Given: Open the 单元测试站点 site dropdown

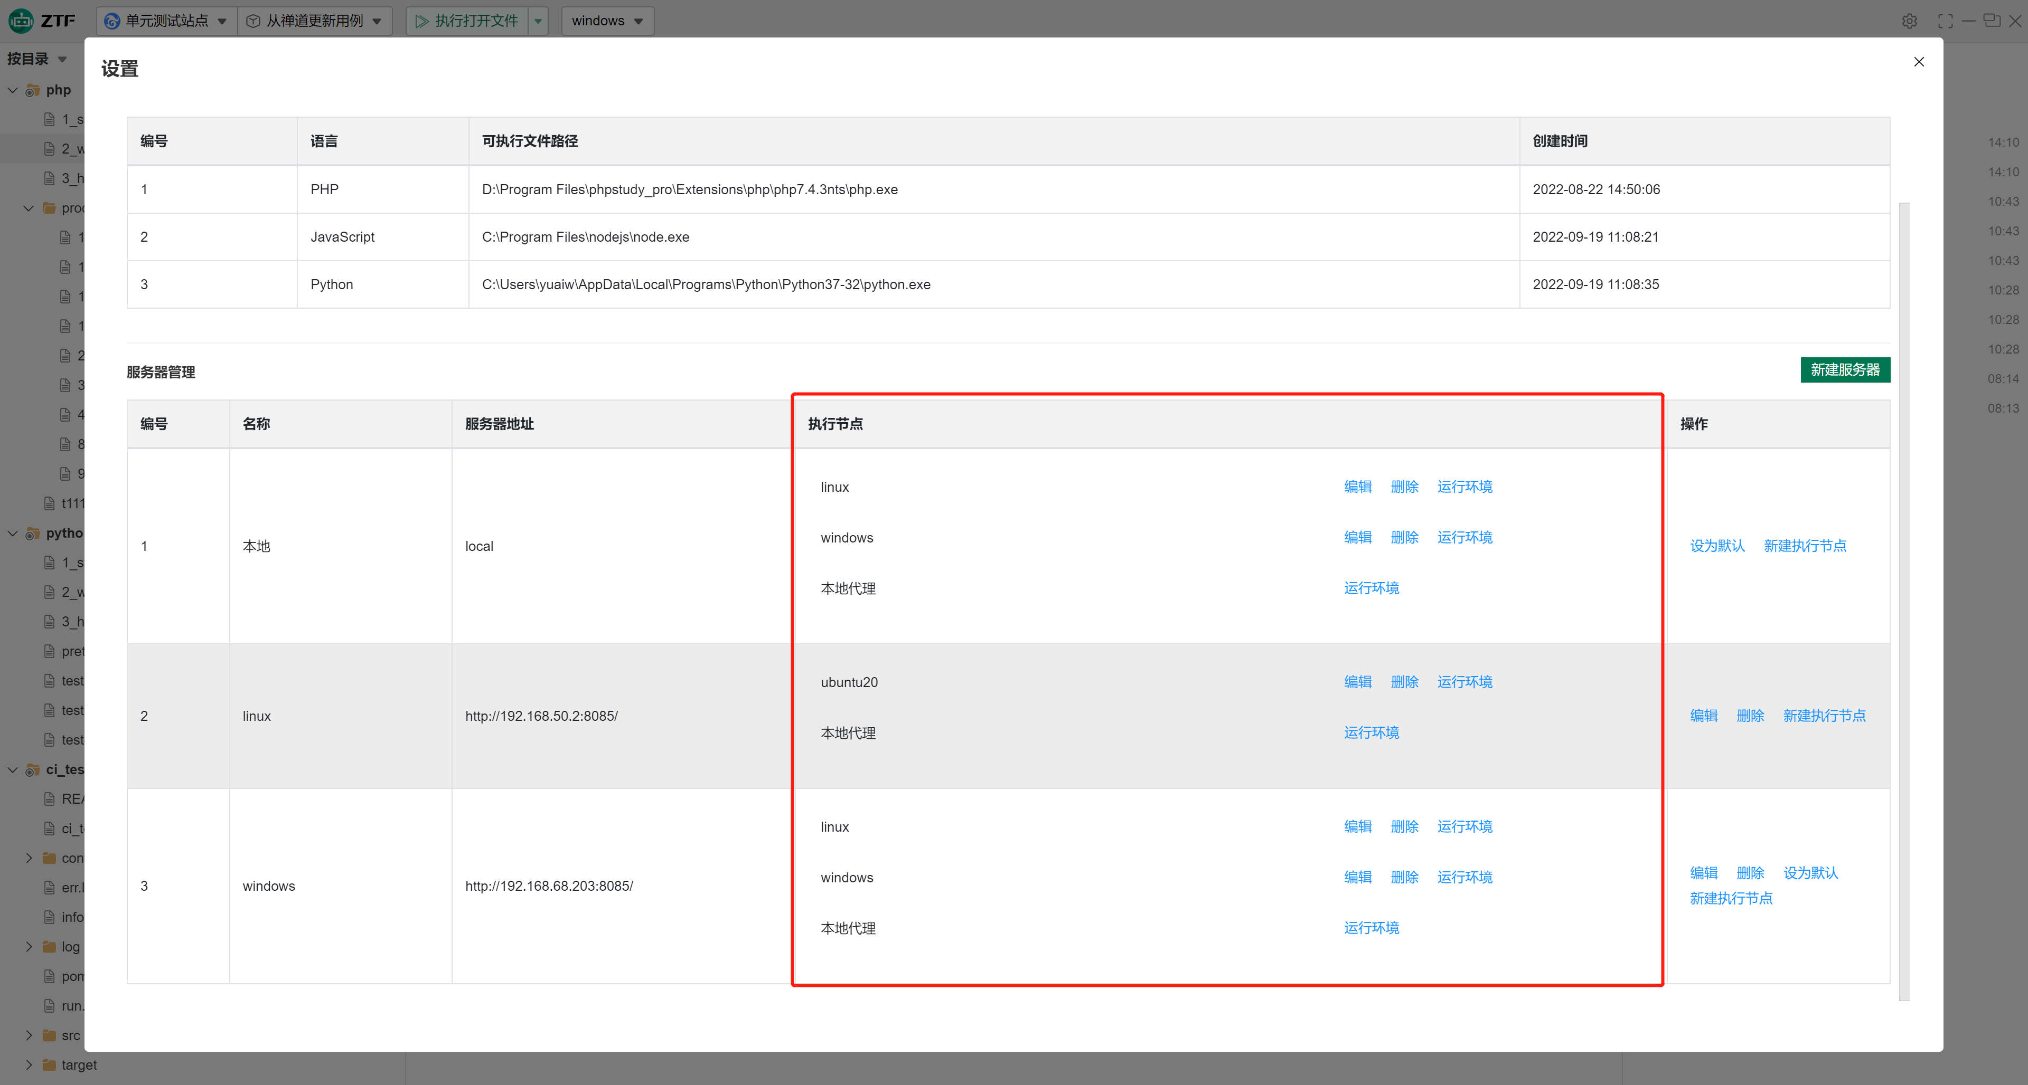Looking at the screenshot, I should (x=167, y=21).
